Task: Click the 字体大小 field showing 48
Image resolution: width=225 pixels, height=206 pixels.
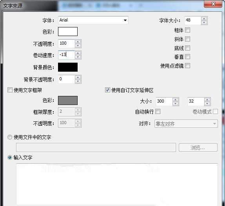Action: (192, 20)
